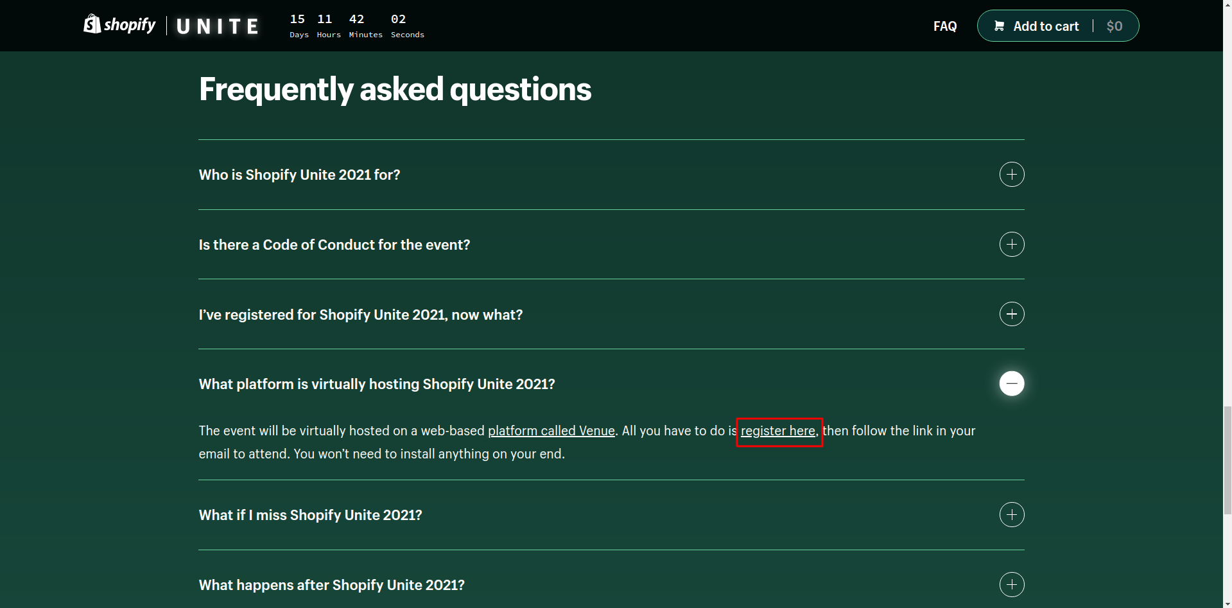Collapse the virtual platform answer minus icon

[1011, 384]
